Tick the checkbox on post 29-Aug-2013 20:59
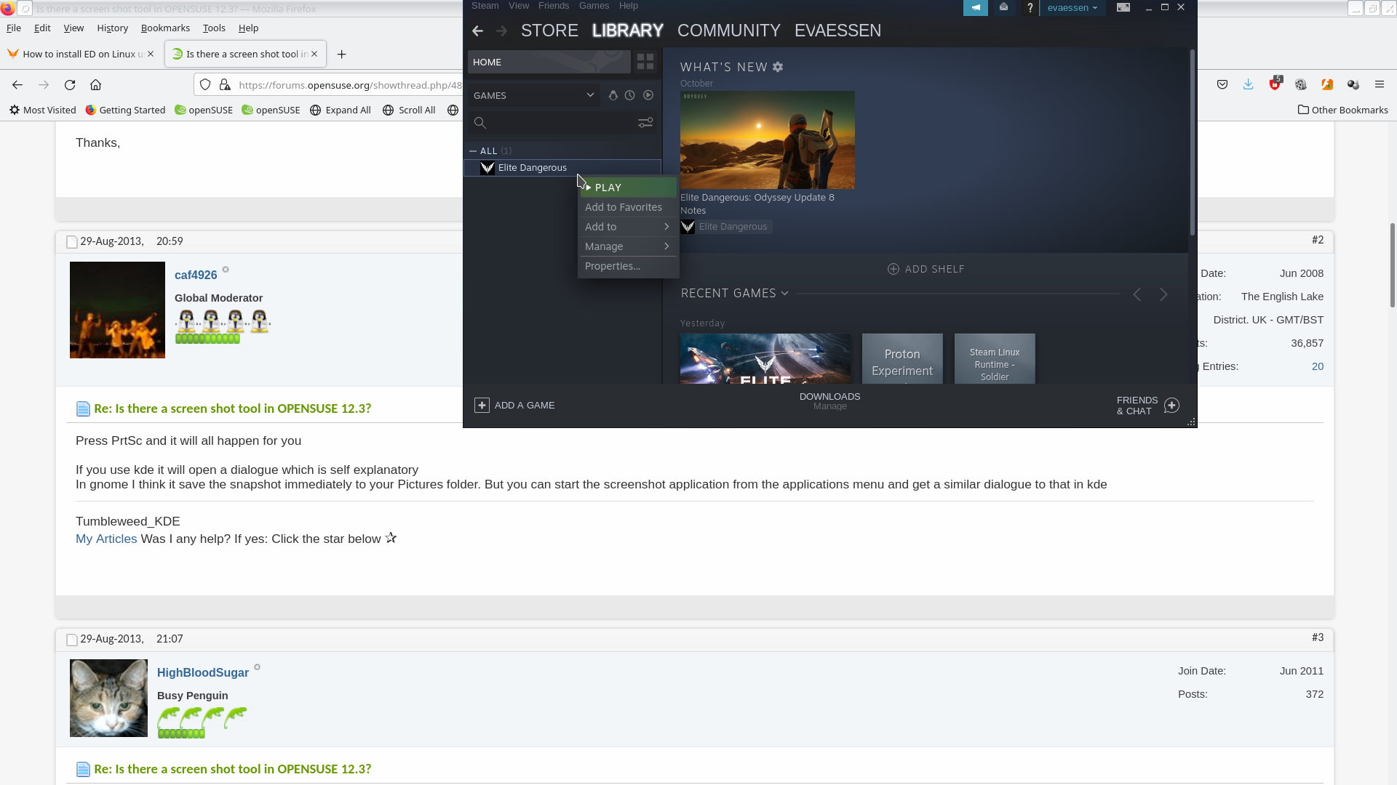 (x=71, y=242)
